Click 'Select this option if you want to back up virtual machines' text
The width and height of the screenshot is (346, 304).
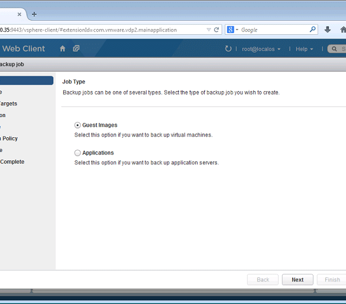pos(144,135)
